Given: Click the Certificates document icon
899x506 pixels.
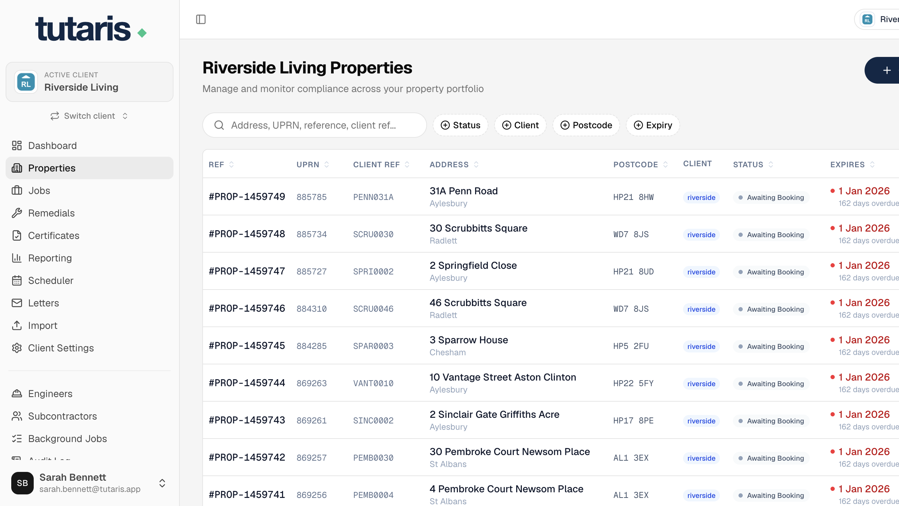Looking at the screenshot, I should [17, 235].
